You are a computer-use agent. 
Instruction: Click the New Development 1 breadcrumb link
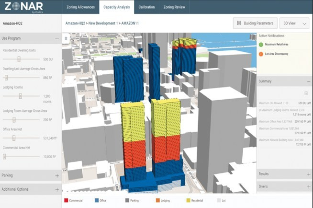(103, 23)
